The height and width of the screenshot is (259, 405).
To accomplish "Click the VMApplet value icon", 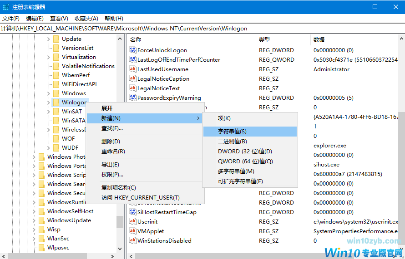I will point(133,231).
